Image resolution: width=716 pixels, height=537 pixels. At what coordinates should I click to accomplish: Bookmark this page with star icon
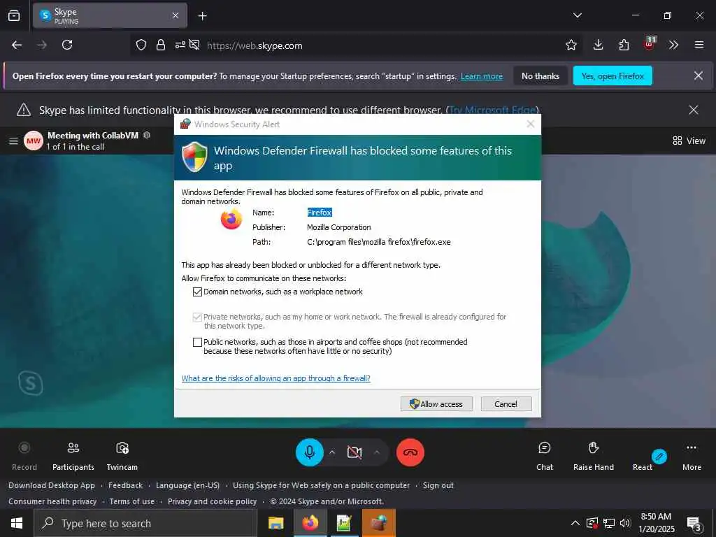pyautogui.click(x=571, y=45)
